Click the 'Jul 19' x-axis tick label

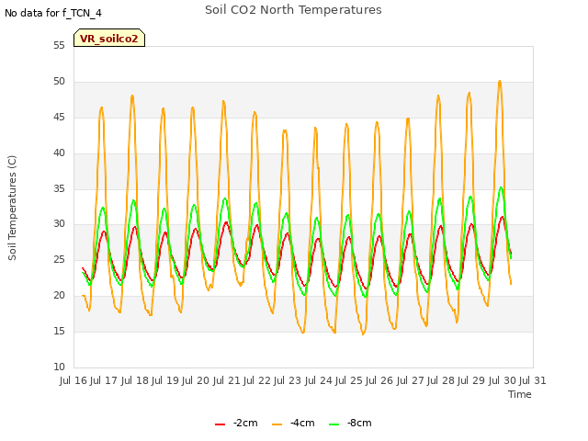click(x=165, y=380)
